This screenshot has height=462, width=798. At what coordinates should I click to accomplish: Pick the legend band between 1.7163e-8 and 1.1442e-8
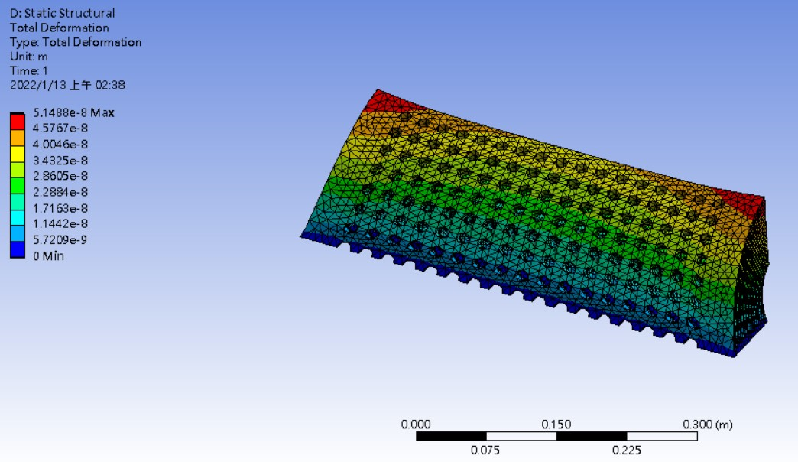click(x=18, y=217)
